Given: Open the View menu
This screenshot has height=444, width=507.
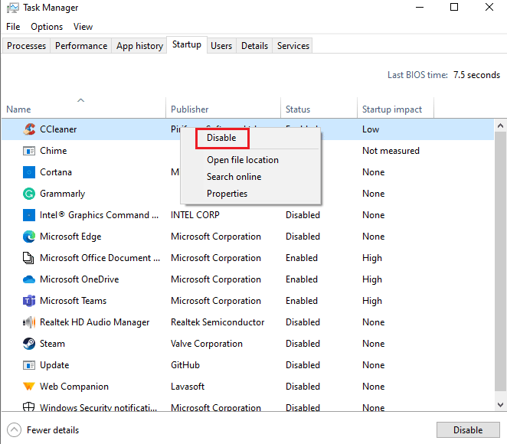Looking at the screenshot, I should tap(83, 27).
